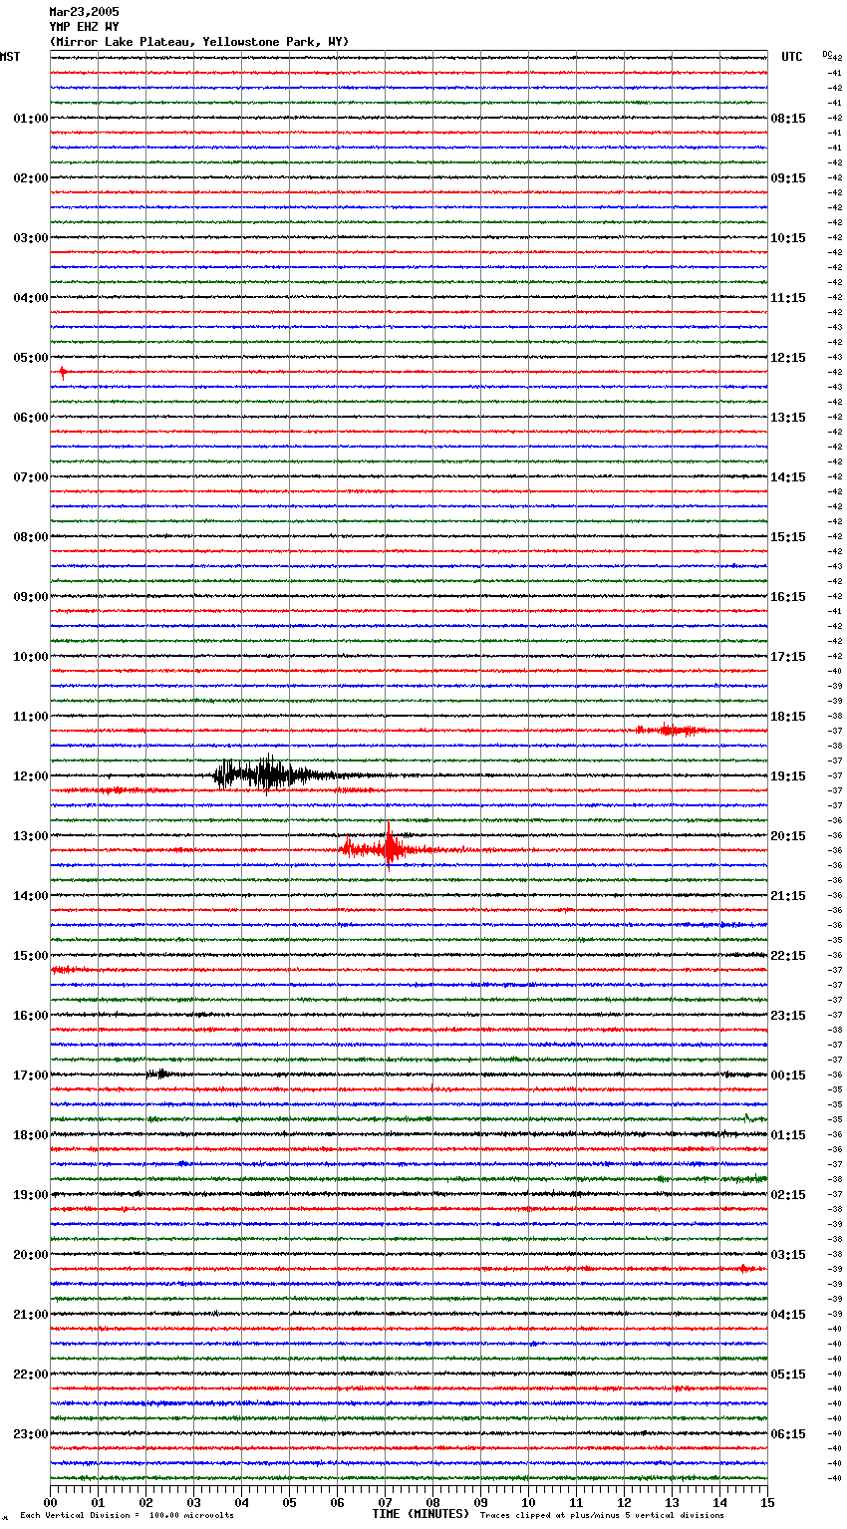Select the 01:00 MST time label
The image size is (847, 1529).
pos(31,119)
